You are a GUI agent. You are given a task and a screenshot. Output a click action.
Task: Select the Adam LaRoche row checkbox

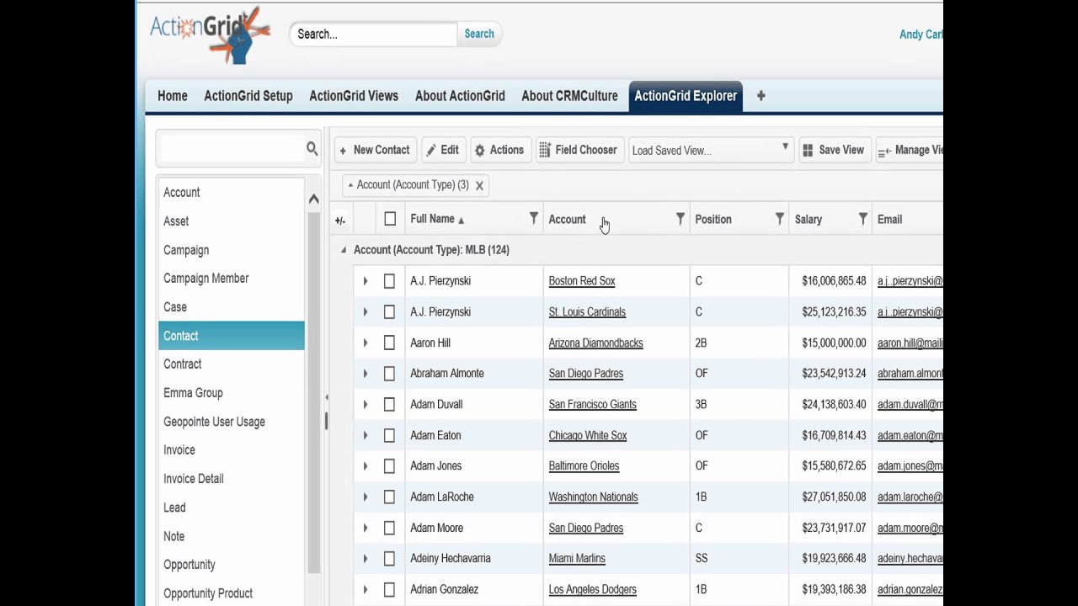pos(389,497)
